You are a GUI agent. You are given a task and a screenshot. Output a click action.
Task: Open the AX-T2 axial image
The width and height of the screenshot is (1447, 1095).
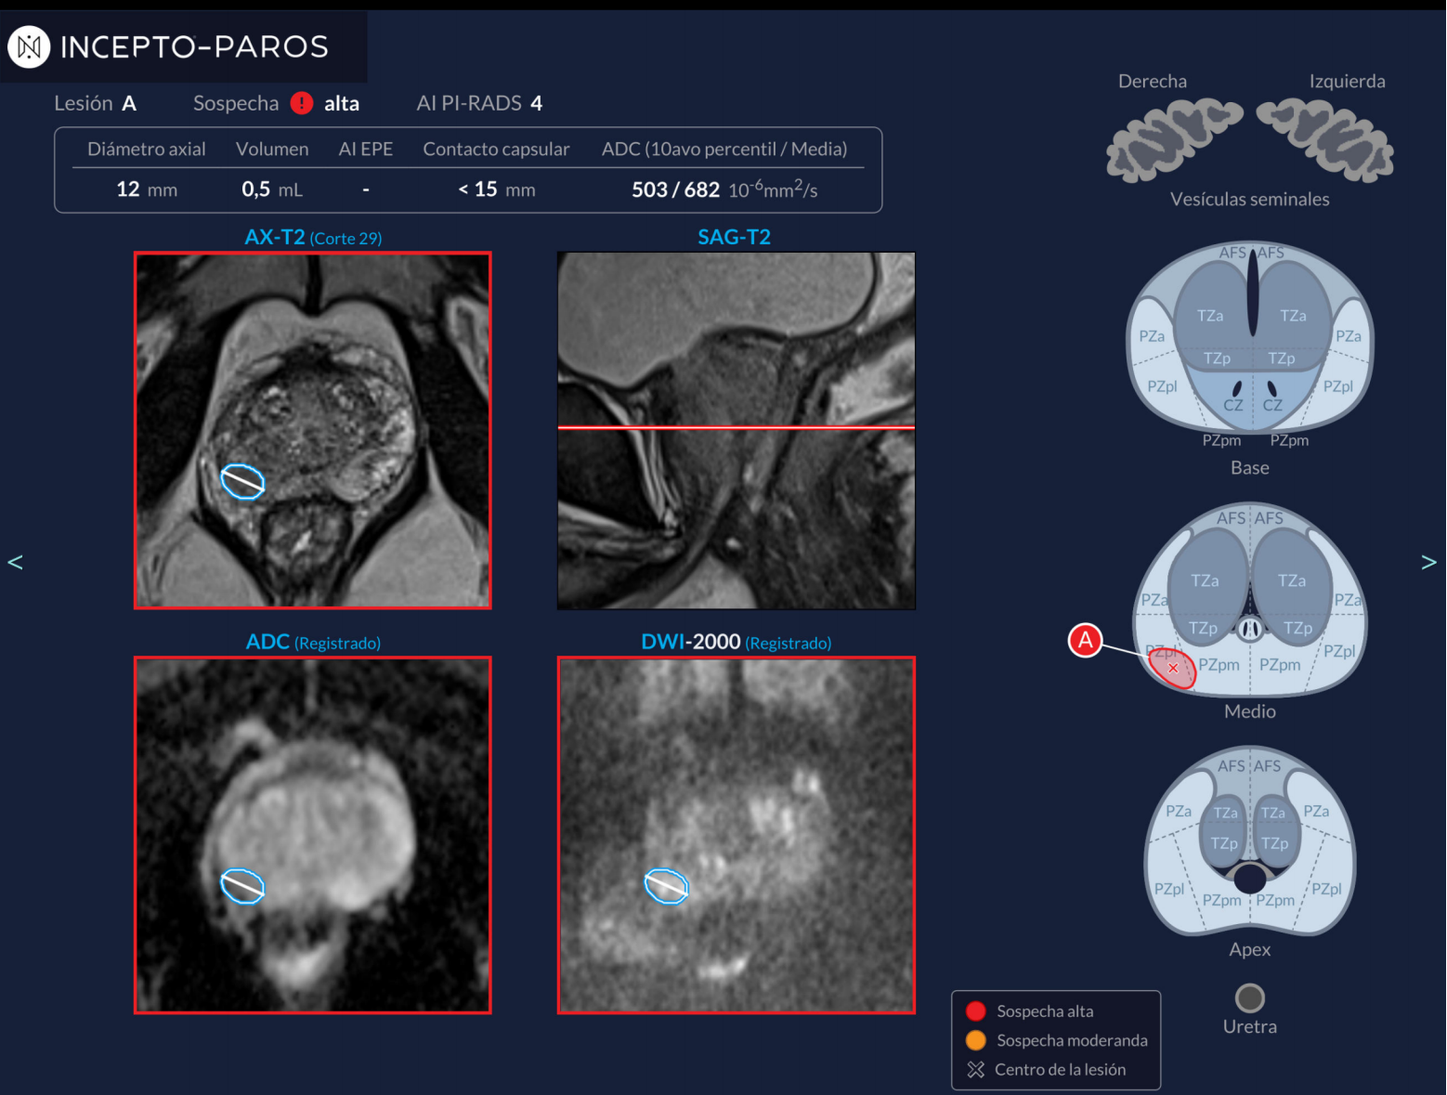pos(313,430)
